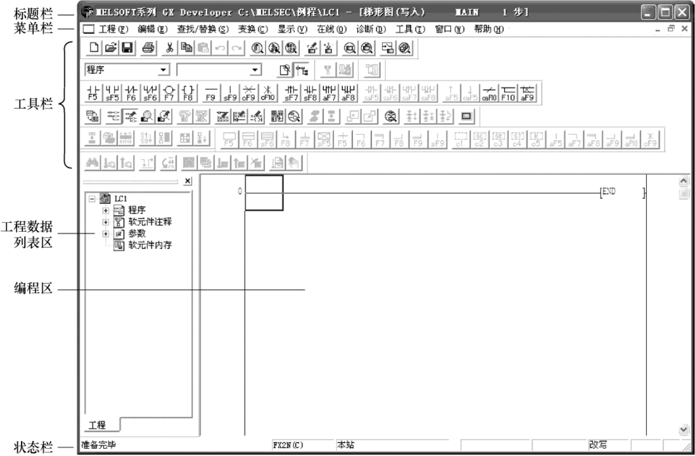Insert falling pulse contact sF8
Screen dimensions: 695x456
pos(310,93)
